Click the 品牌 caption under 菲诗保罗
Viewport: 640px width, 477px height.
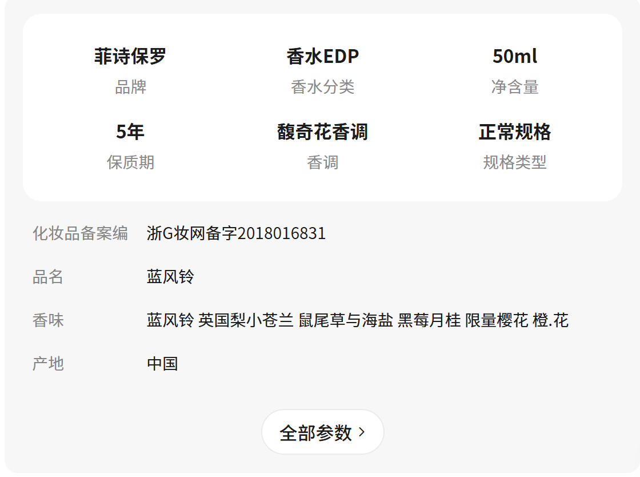(x=130, y=87)
